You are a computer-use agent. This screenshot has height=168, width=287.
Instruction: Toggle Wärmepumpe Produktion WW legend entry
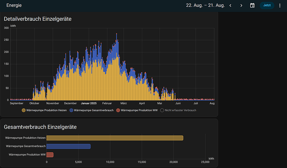click(x=137, y=110)
